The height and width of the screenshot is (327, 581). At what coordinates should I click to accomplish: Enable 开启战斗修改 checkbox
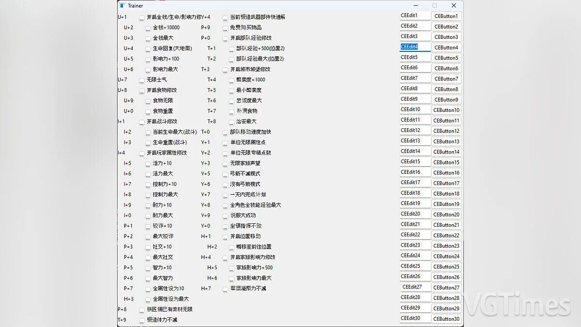click(x=142, y=122)
